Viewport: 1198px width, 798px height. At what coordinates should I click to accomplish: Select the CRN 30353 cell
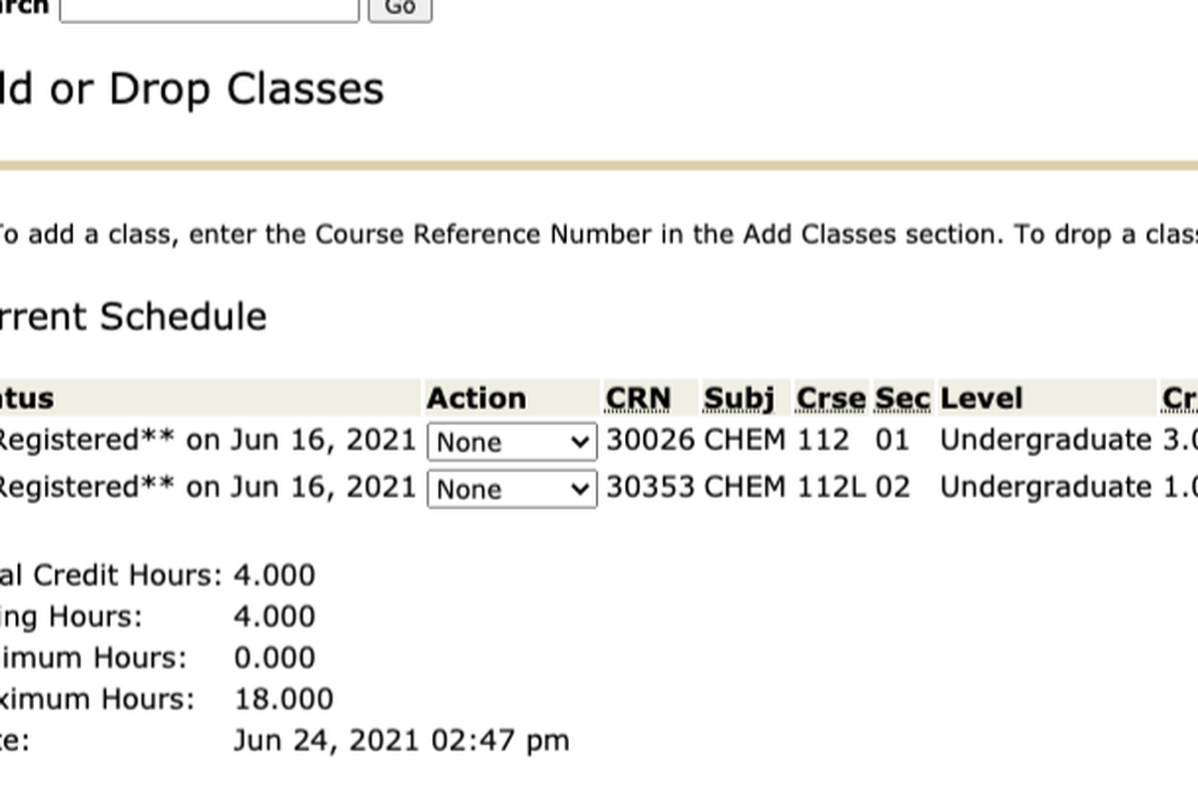(650, 487)
